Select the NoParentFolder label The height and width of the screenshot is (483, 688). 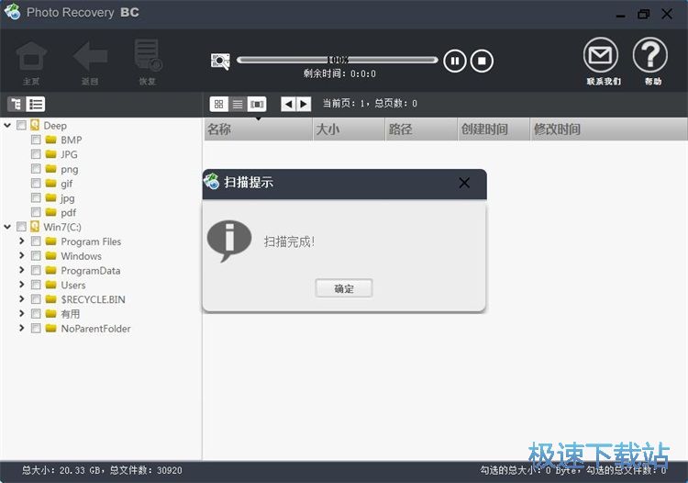(x=95, y=329)
